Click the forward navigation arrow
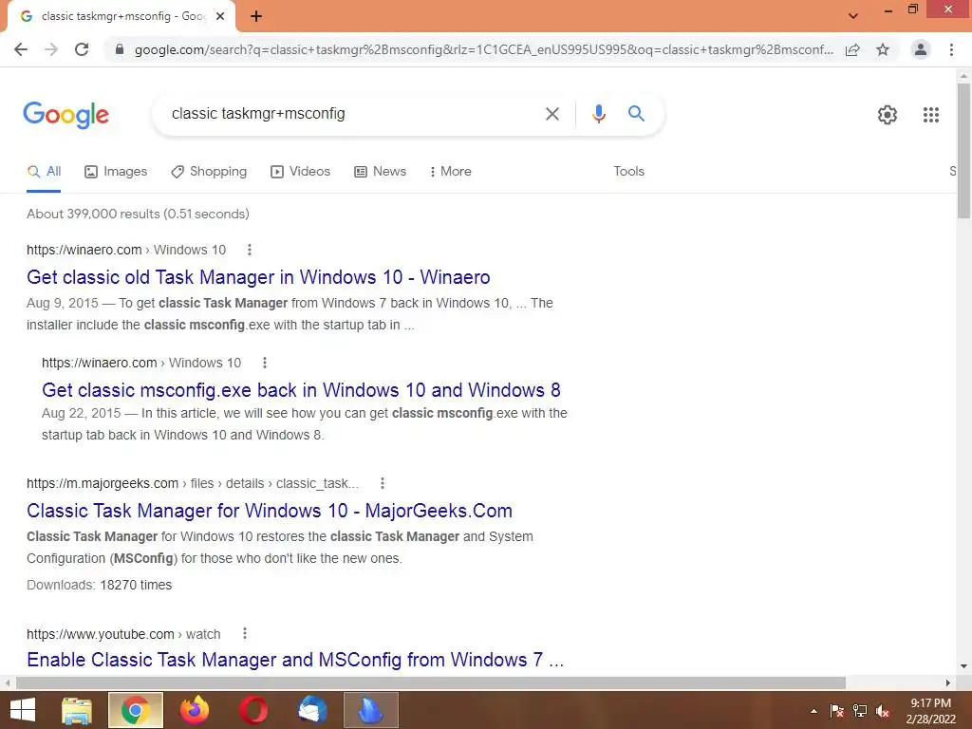The image size is (972, 729). pos(51,49)
